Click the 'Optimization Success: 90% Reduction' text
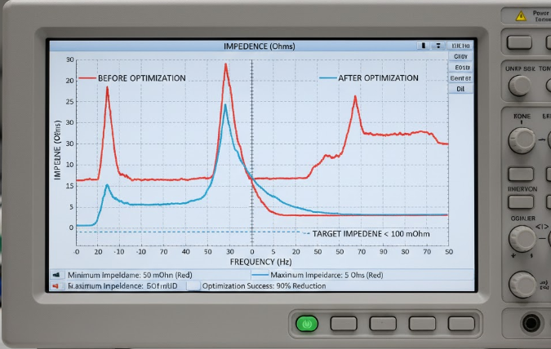551x349 pixels. [x=264, y=285]
